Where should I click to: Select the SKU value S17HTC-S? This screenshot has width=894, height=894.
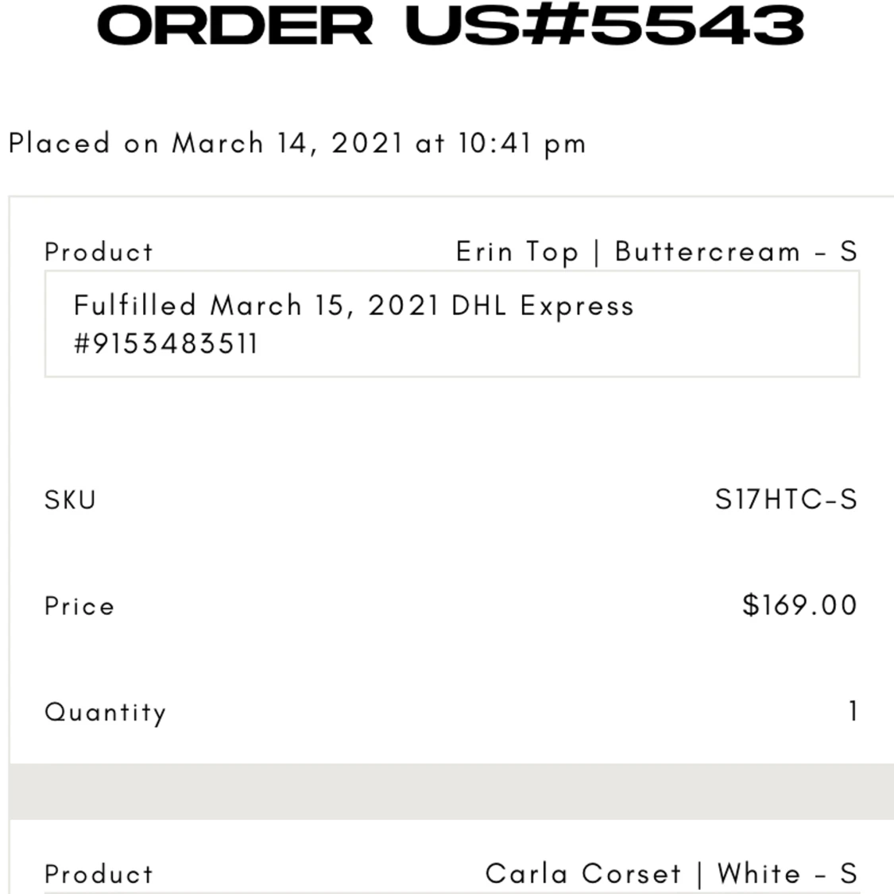(786, 500)
